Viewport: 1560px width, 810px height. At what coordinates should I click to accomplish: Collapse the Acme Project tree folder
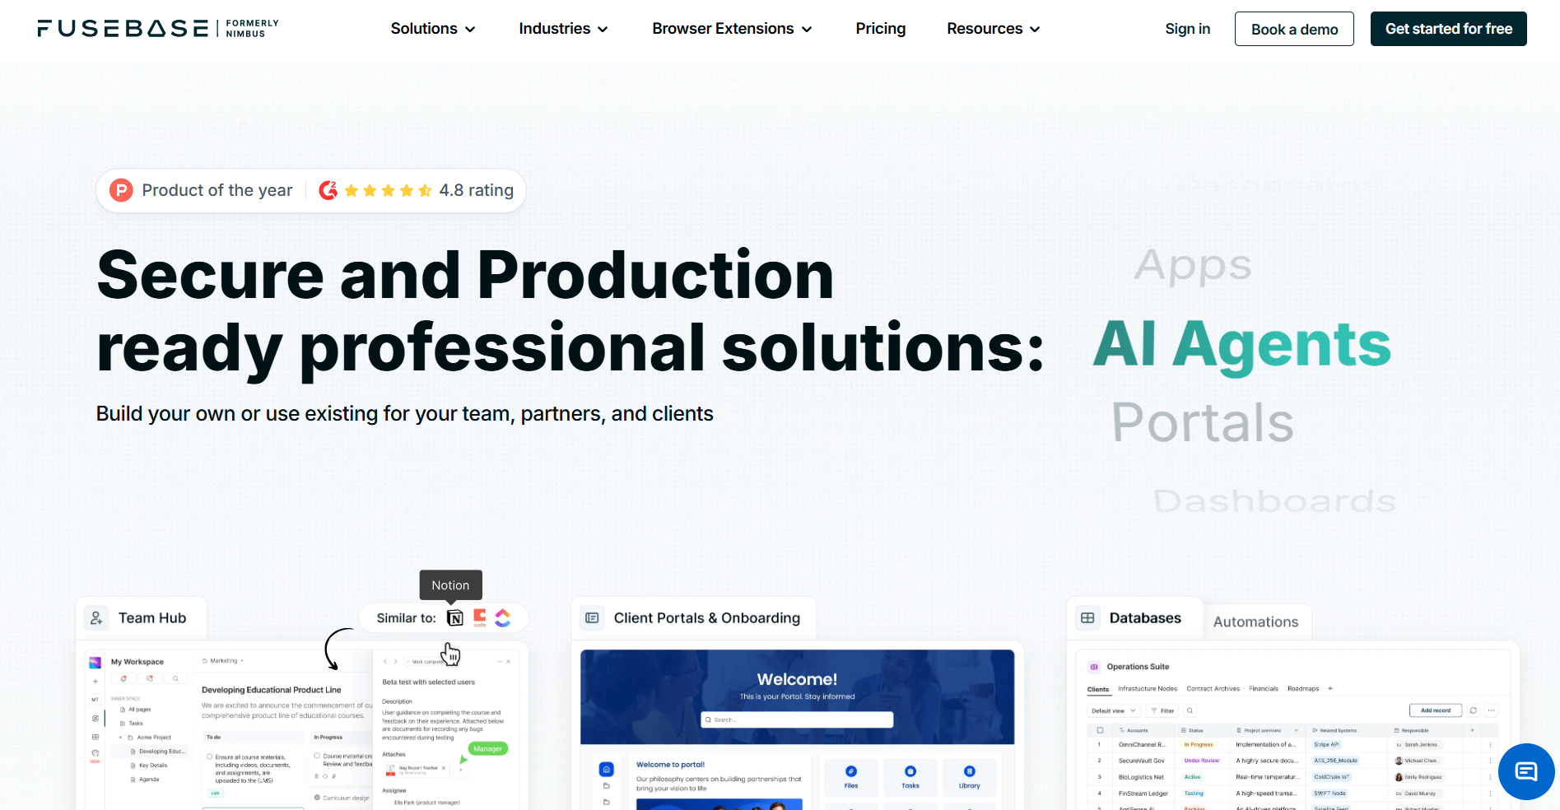click(120, 738)
